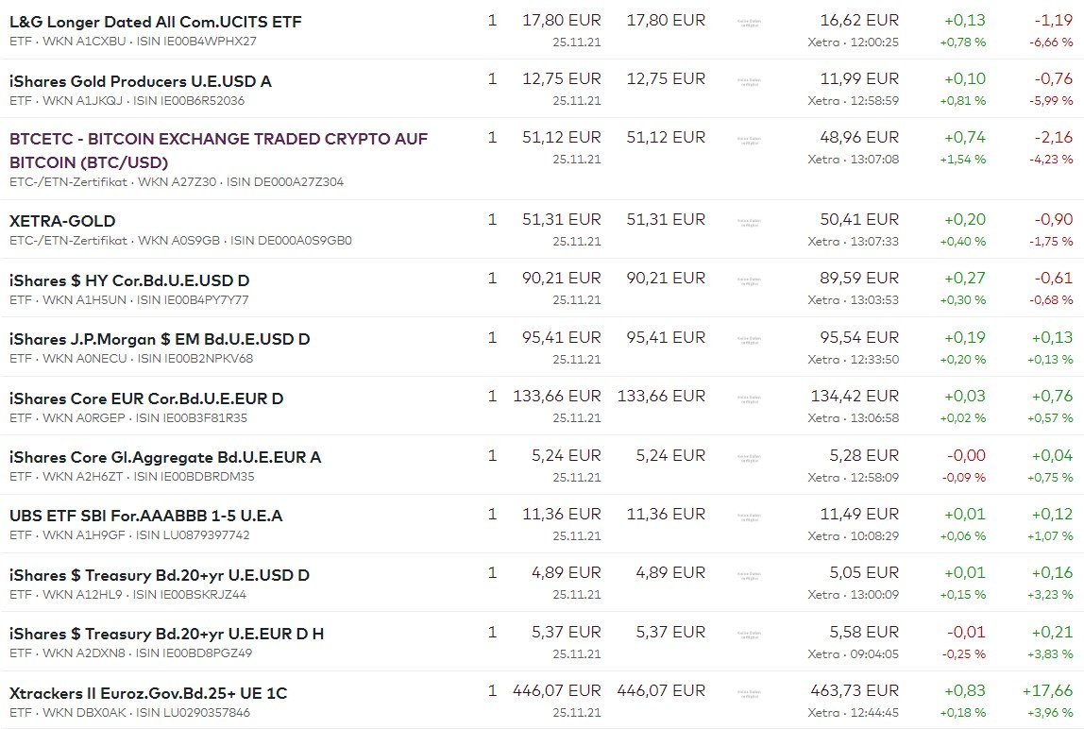Click iShares Core EUR Cor.Bd.U.E.EUR D

click(x=146, y=398)
